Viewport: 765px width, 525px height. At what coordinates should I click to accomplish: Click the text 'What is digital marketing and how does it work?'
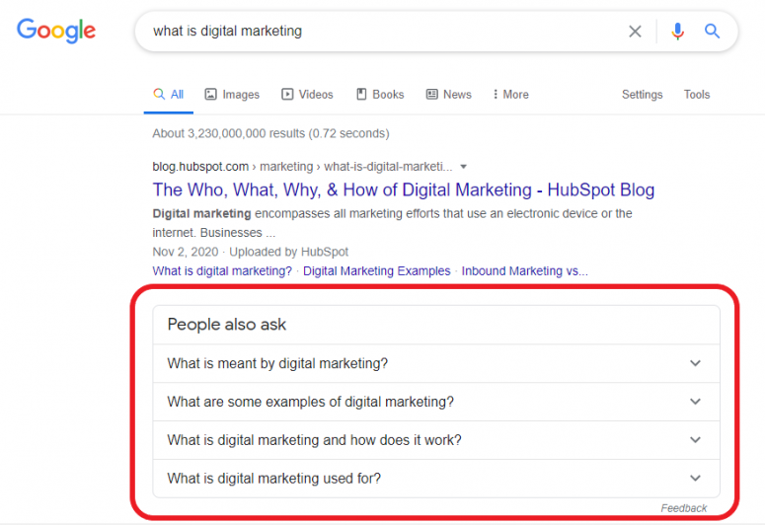click(x=314, y=440)
